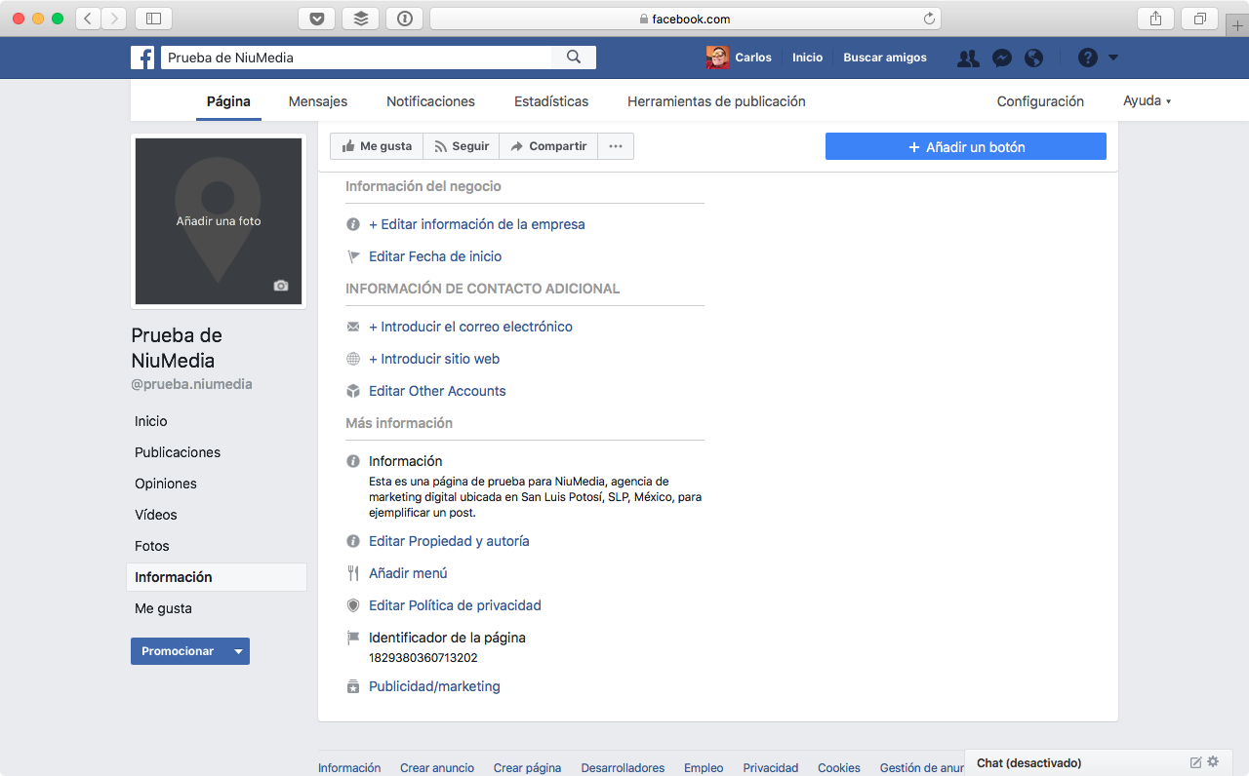Click Inicio in the blue top bar
The height and width of the screenshot is (776, 1249).
pyautogui.click(x=807, y=58)
